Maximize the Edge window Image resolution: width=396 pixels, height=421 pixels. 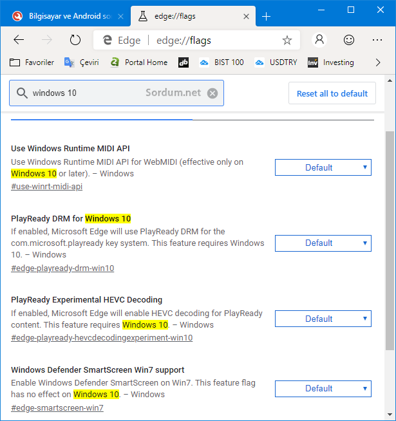tap(350, 10)
